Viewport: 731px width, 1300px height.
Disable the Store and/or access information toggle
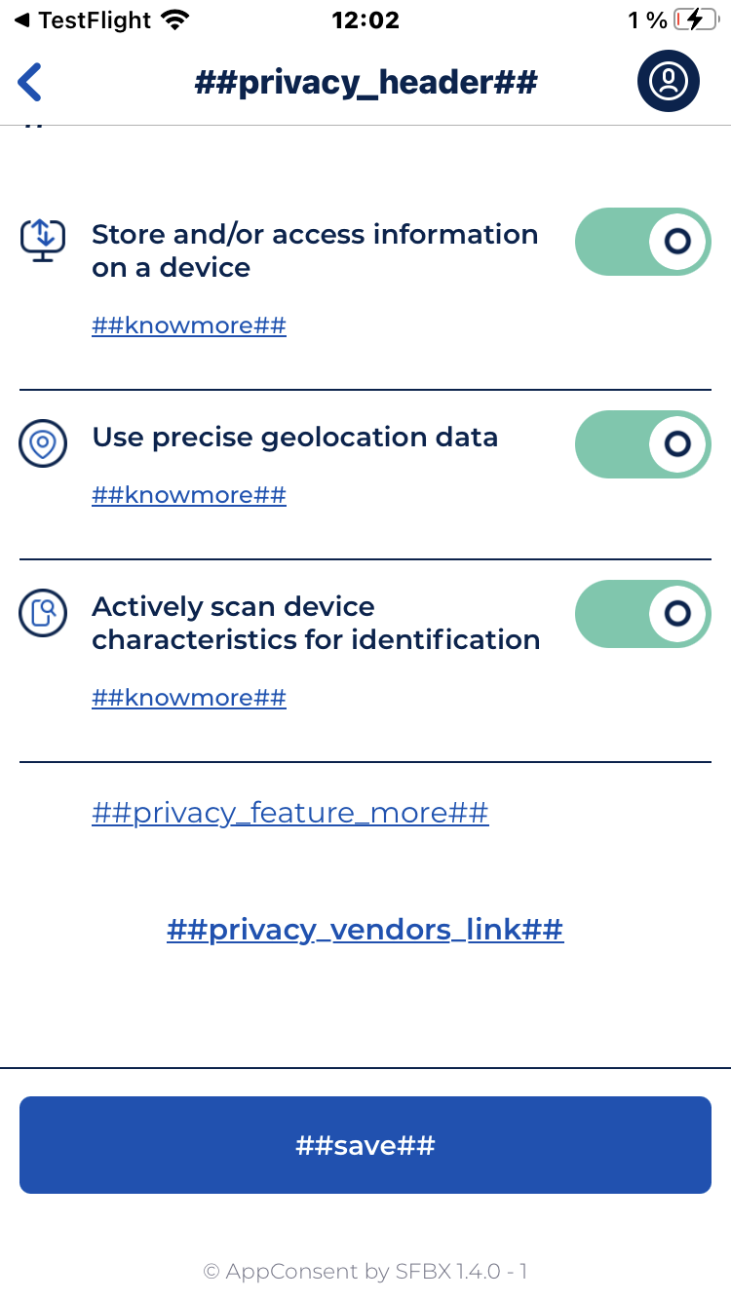click(x=642, y=242)
